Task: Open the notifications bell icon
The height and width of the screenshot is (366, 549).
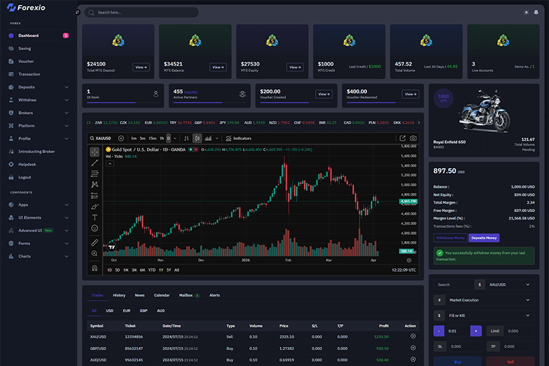Action: pos(535,12)
